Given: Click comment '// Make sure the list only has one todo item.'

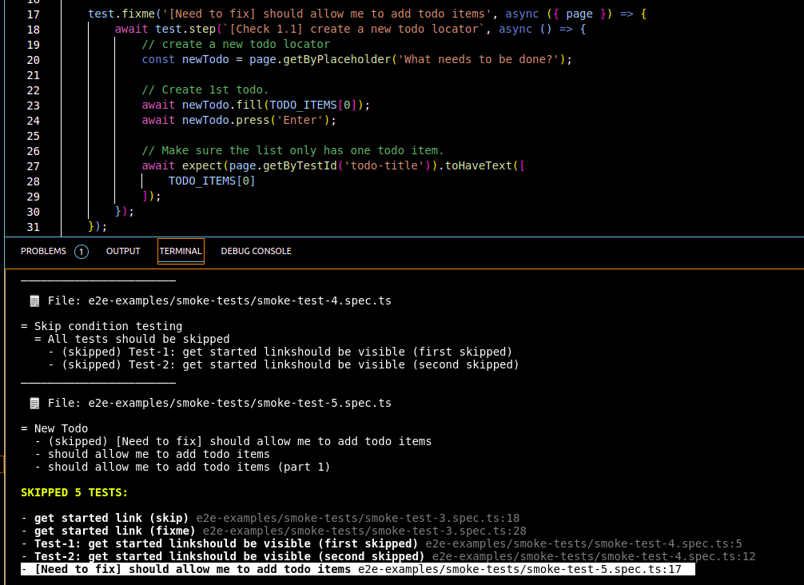Looking at the screenshot, I should [293, 151].
